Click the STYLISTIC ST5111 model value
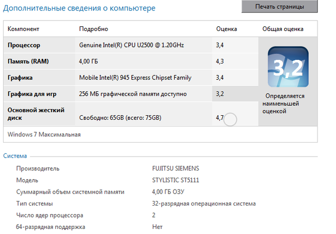This screenshot has width=336, height=234. 174,180
